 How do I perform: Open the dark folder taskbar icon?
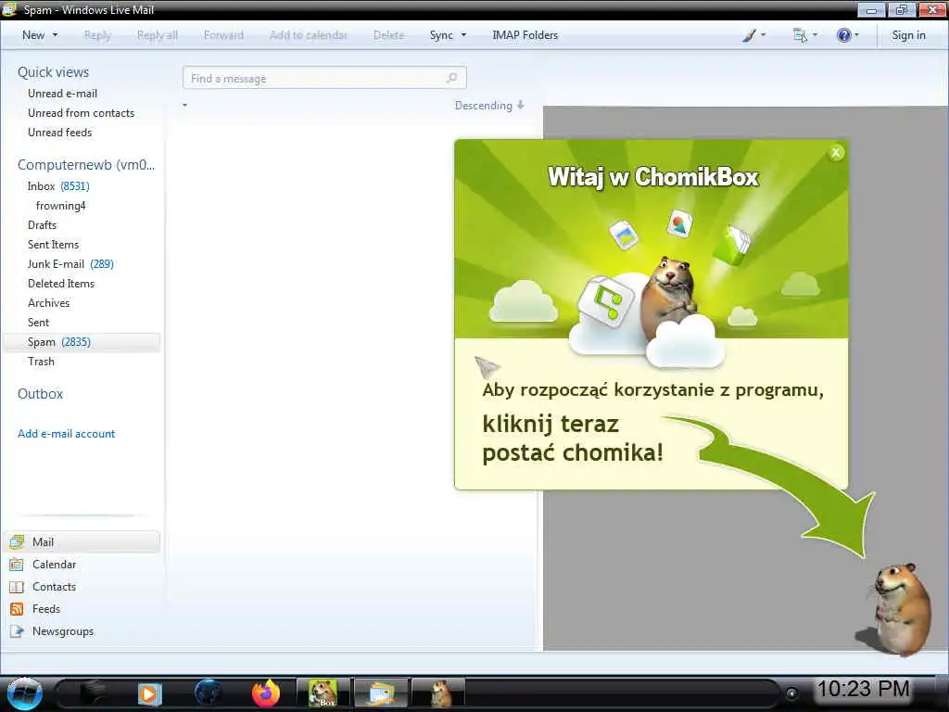[93, 693]
